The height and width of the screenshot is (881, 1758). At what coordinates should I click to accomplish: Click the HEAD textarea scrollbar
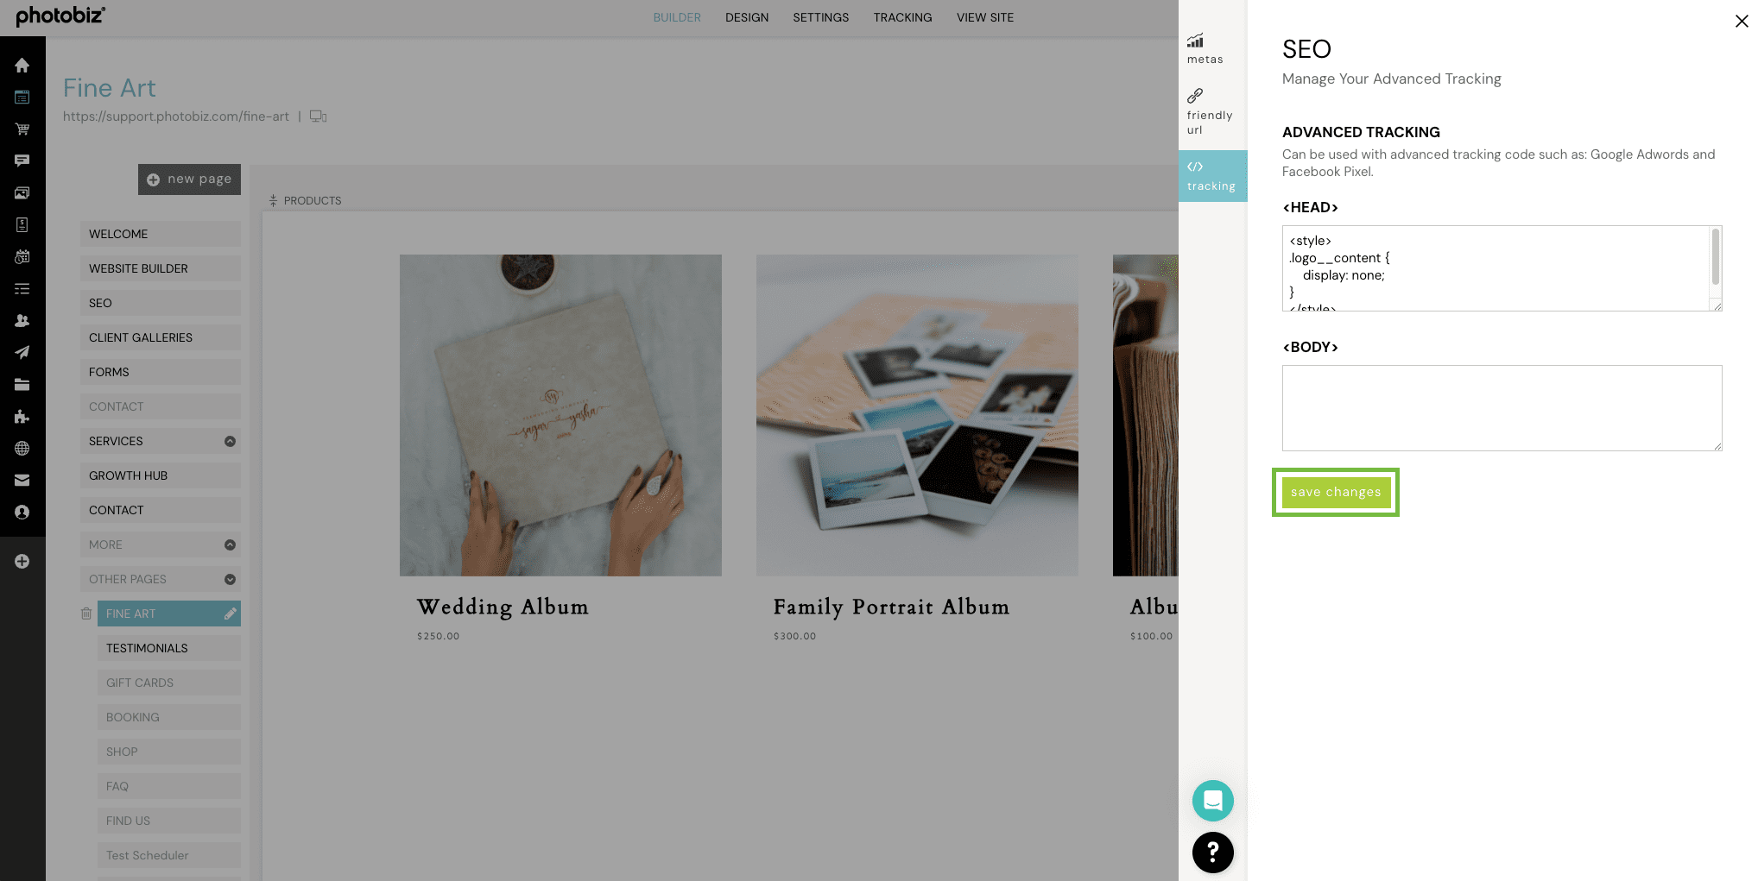point(1716,256)
